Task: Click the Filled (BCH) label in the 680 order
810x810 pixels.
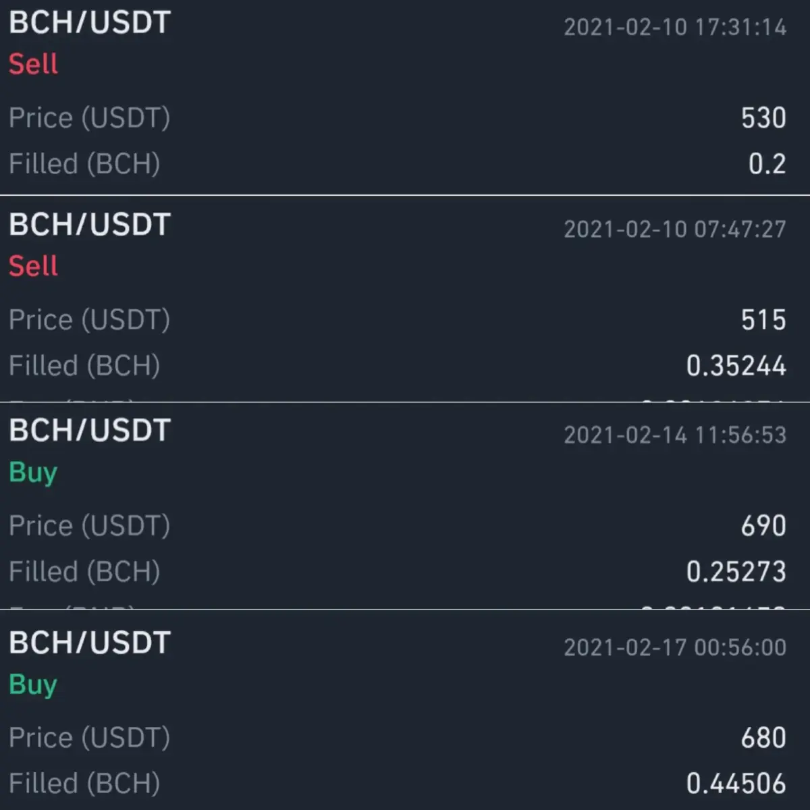Action: coord(84,784)
